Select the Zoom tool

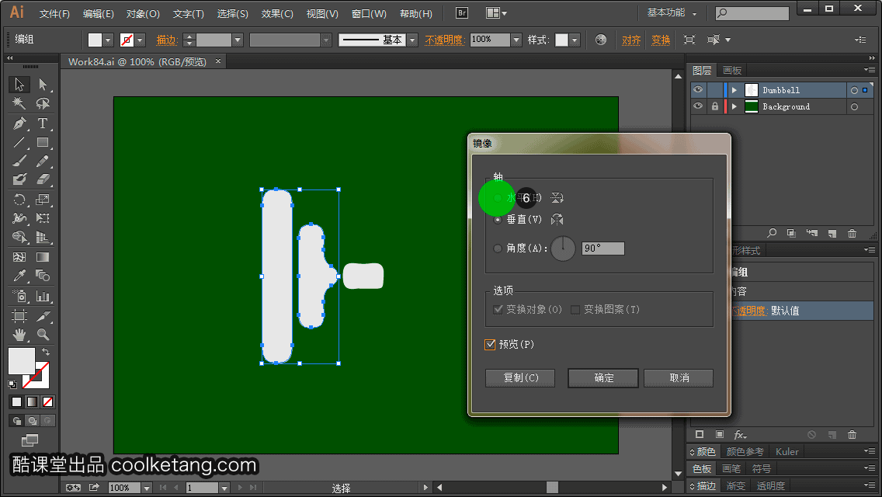point(43,335)
